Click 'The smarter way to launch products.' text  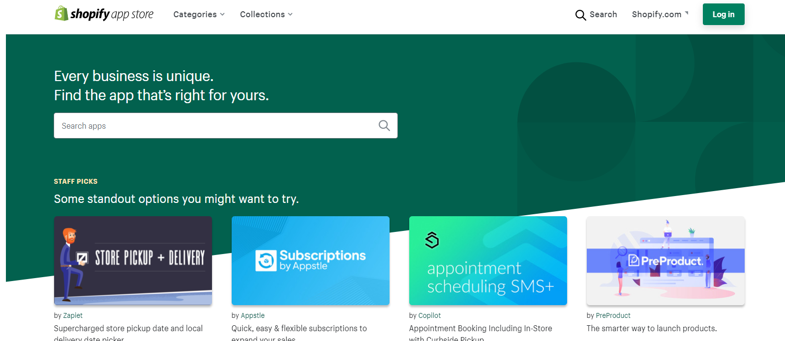pyautogui.click(x=652, y=328)
